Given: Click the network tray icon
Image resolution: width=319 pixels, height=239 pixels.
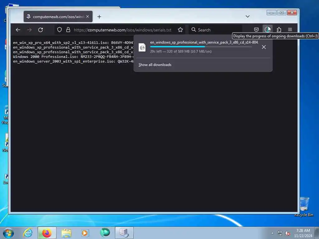Looking at the screenshot, I should coord(280,233).
